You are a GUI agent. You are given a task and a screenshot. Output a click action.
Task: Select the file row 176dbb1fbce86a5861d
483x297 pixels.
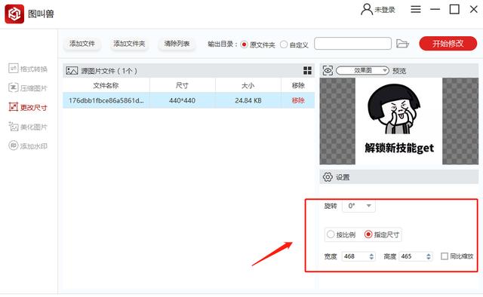tap(189, 100)
